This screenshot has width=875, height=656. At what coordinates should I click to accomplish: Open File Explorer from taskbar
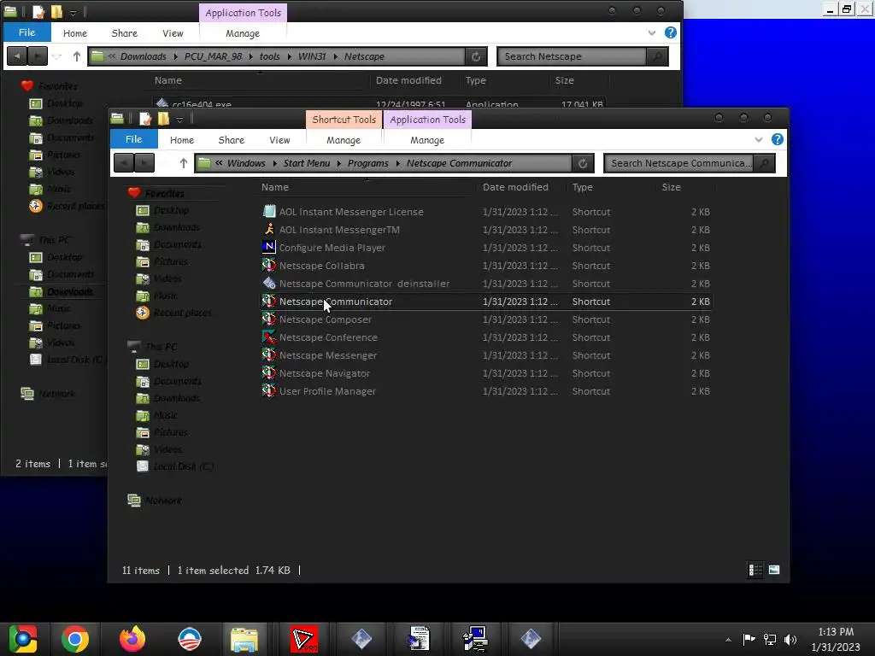pos(244,639)
